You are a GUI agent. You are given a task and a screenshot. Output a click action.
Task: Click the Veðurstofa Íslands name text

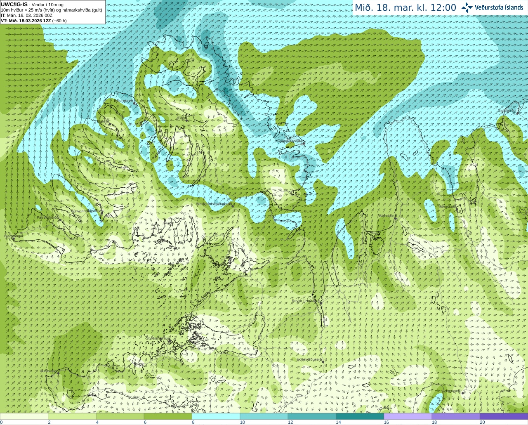point(499,7)
